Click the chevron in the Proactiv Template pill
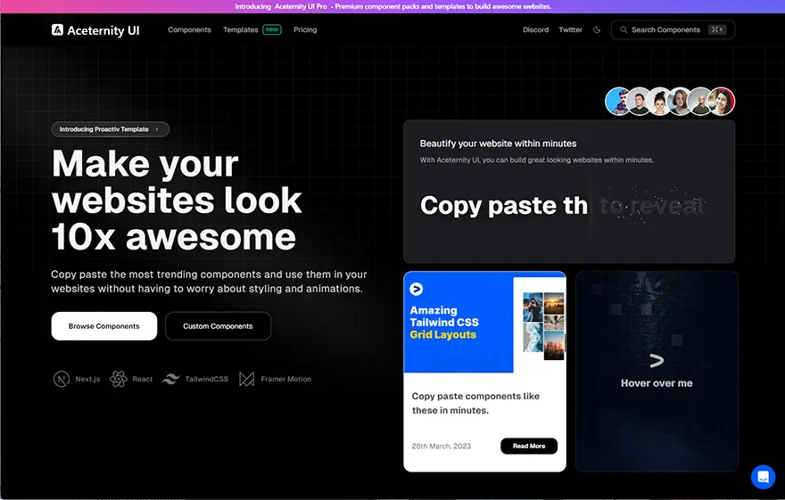The height and width of the screenshot is (500, 785). (x=157, y=129)
